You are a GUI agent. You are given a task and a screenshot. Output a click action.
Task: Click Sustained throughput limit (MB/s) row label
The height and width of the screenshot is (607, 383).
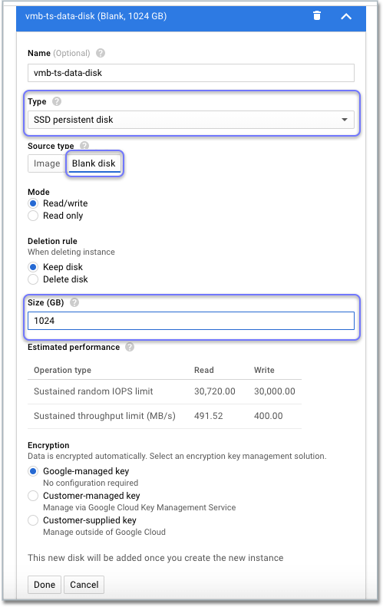click(x=104, y=416)
